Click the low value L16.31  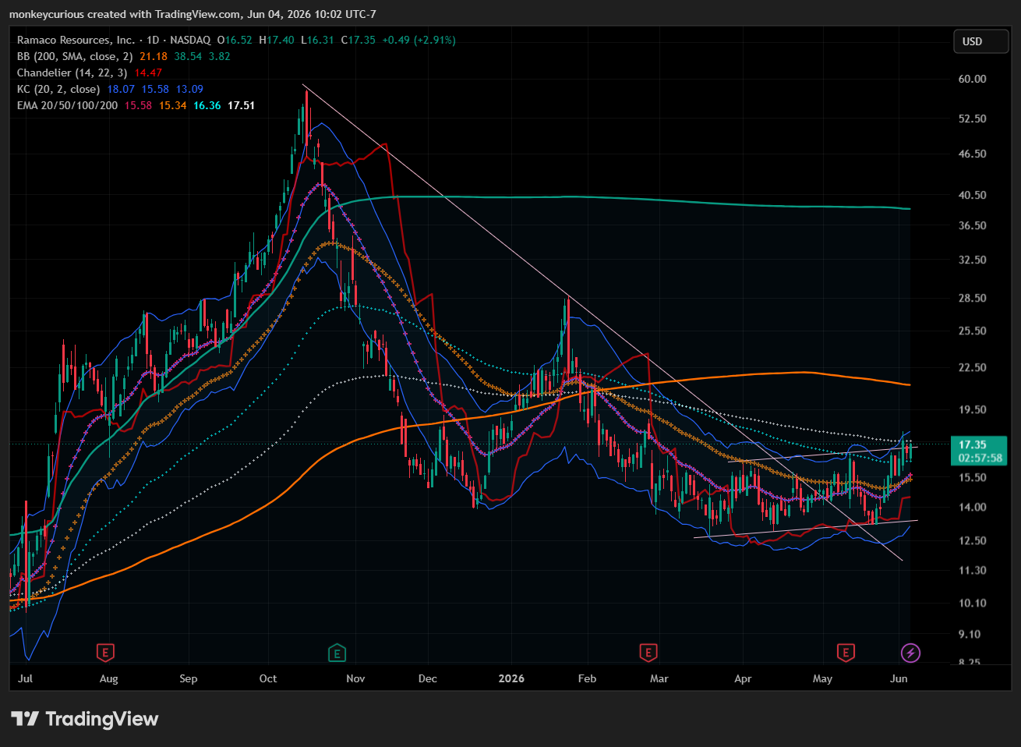(317, 40)
